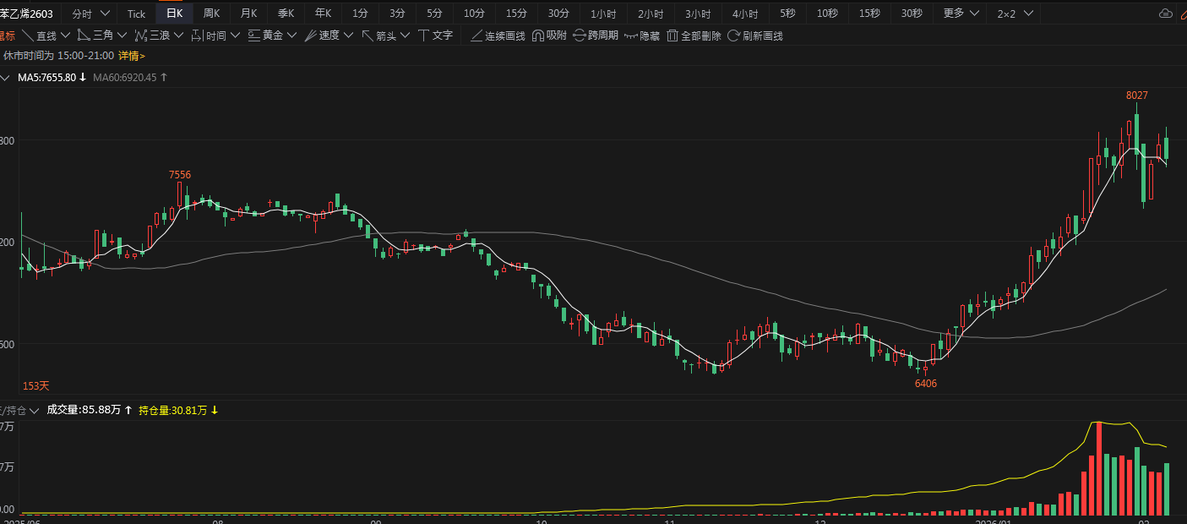Image resolution: width=1187 pixels, height=524 pixels.
Task: Toggle 连续画线 continuous drawing mode
Action: pyautogui.click(x=498, y=35)
